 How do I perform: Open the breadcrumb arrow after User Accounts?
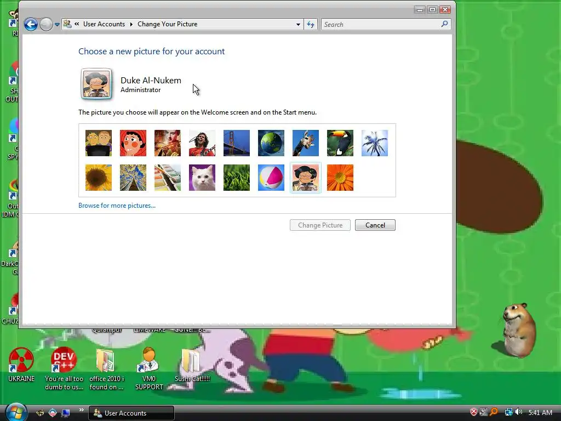(x=131, y=24)
